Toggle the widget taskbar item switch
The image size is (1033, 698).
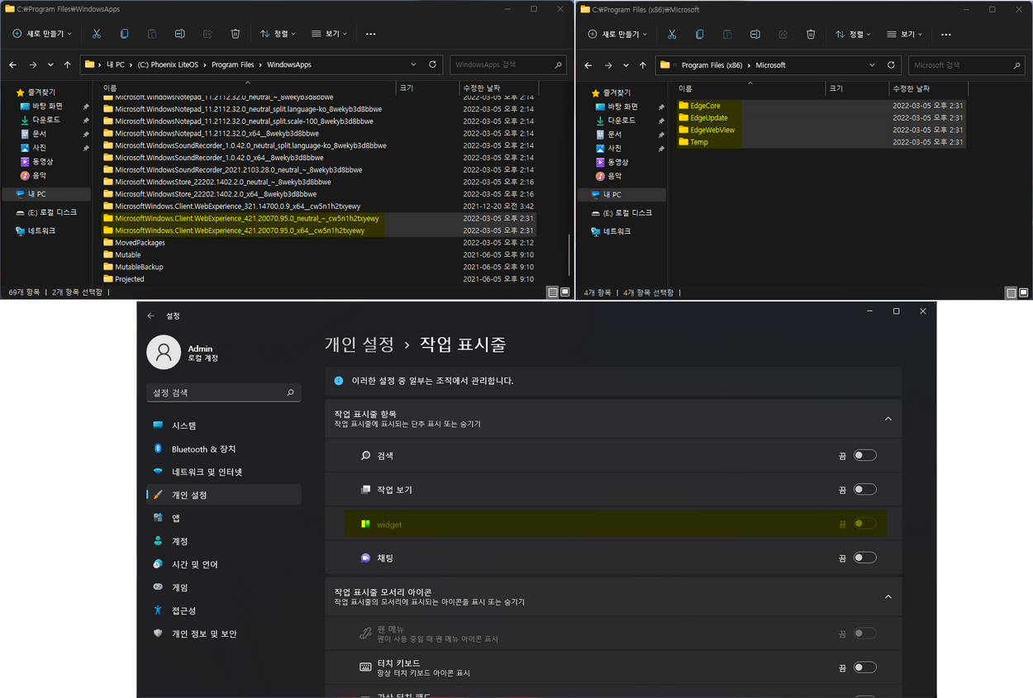click(x=864, y=524)
